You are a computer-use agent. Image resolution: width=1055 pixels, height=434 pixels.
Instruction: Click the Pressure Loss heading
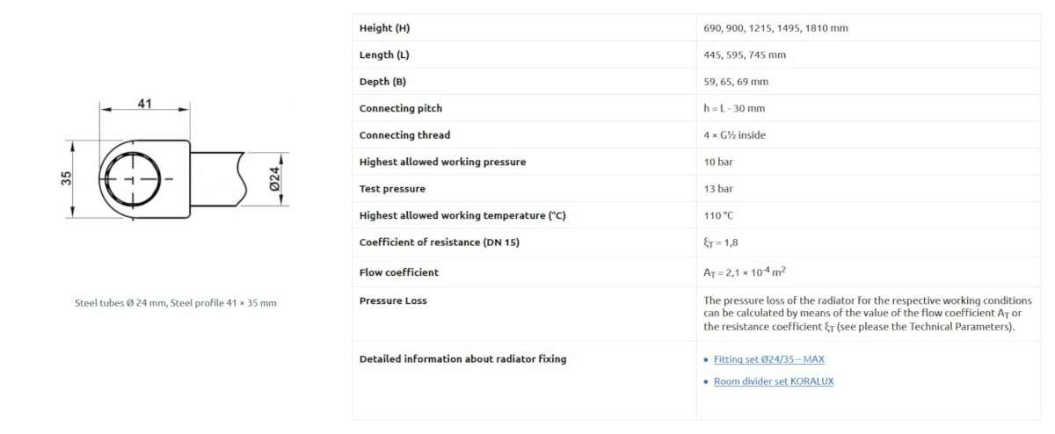click(393, 300)
